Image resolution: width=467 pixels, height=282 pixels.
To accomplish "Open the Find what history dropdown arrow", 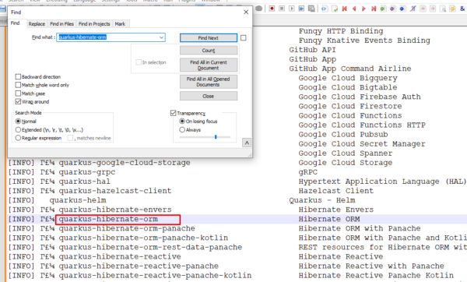I will [161, 37].
